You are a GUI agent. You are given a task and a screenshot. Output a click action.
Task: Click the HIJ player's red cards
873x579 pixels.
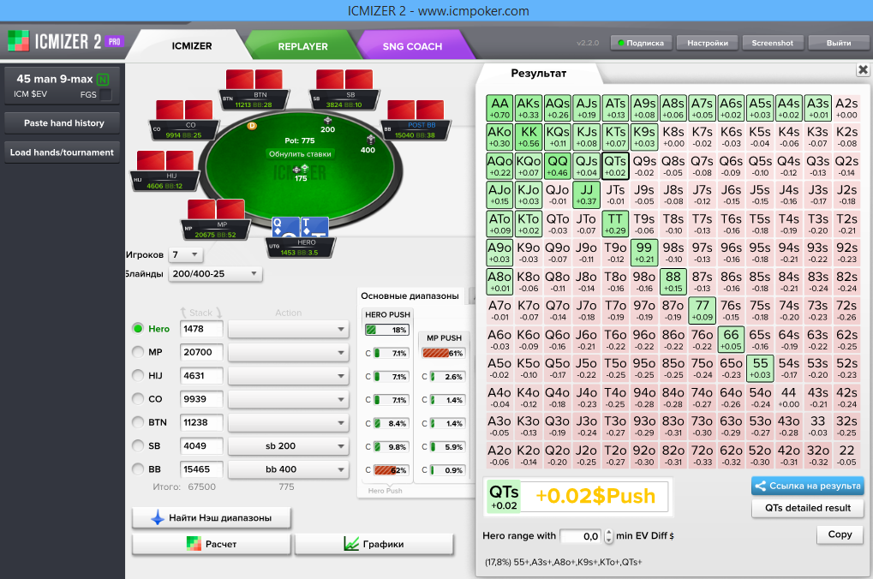tap(164, 161)
